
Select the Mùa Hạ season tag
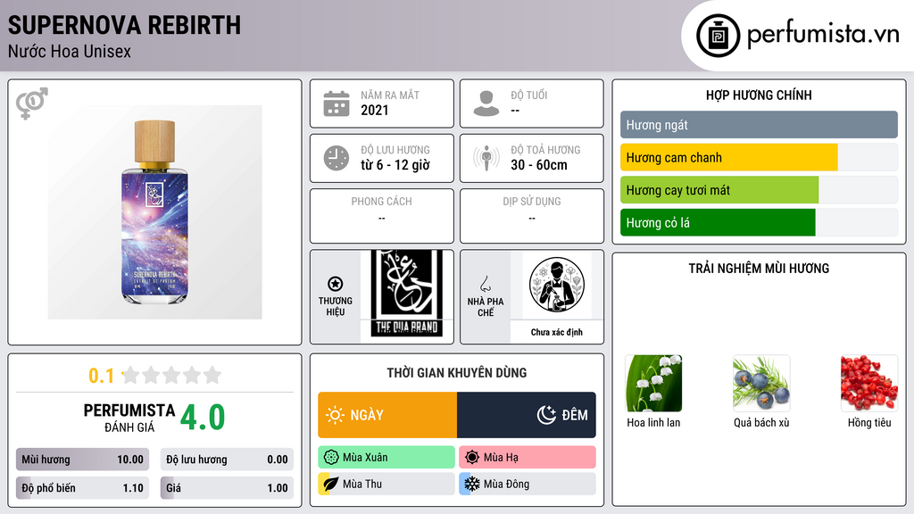tap(528, 458)
